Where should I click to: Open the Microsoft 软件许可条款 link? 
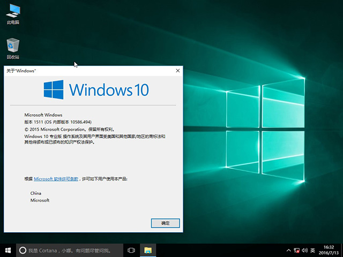(x=56, y=178)
